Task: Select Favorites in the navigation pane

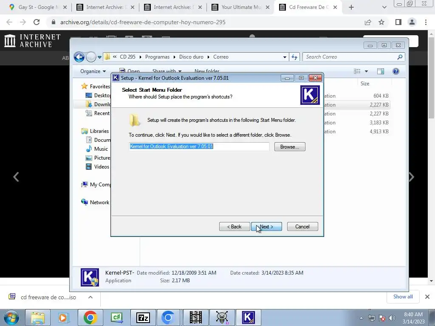Action: coord(96,87)
